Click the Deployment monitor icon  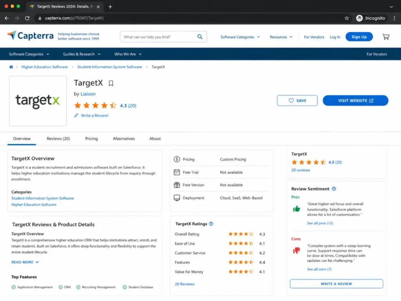coord(177,198)
